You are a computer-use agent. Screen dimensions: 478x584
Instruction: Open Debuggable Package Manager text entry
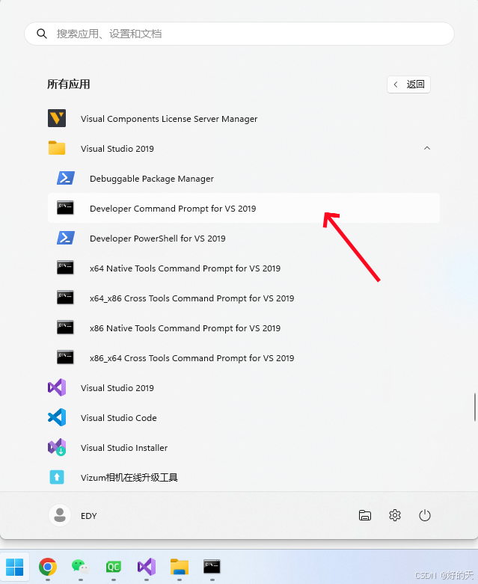click(x=152, y=179)
